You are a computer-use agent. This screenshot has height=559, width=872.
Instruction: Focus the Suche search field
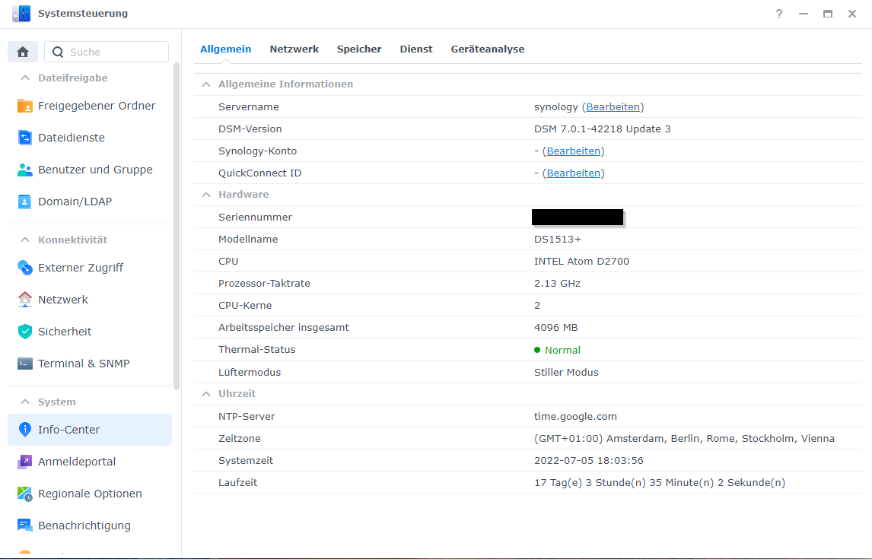[x=107, y=52]
